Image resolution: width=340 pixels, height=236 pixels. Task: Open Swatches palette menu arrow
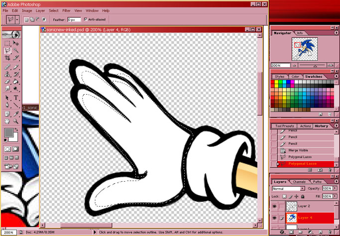tap(336, 76)
